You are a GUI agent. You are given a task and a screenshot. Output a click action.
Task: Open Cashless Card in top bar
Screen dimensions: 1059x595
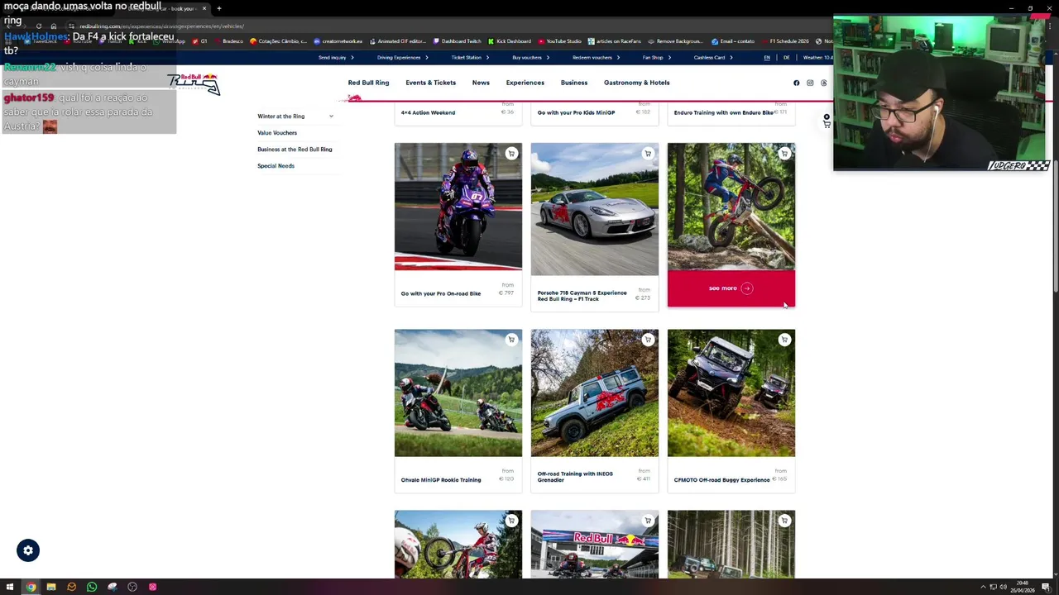pyautogui.click(x=712, y=58)
